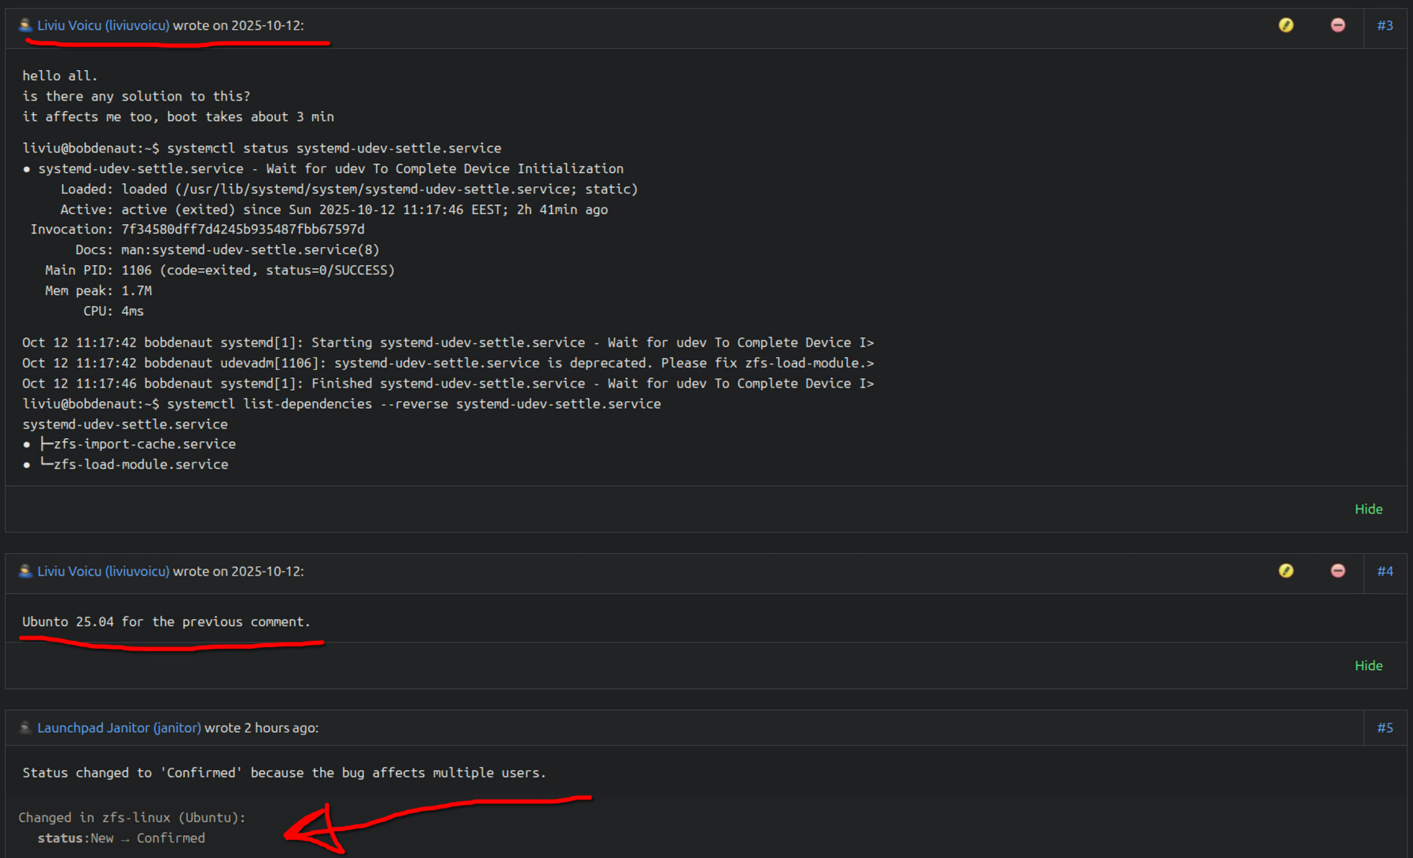Open the Launchpad Janitor (janitor) profile
This screenshot has height=858, width=1413.
pos(119,727)
